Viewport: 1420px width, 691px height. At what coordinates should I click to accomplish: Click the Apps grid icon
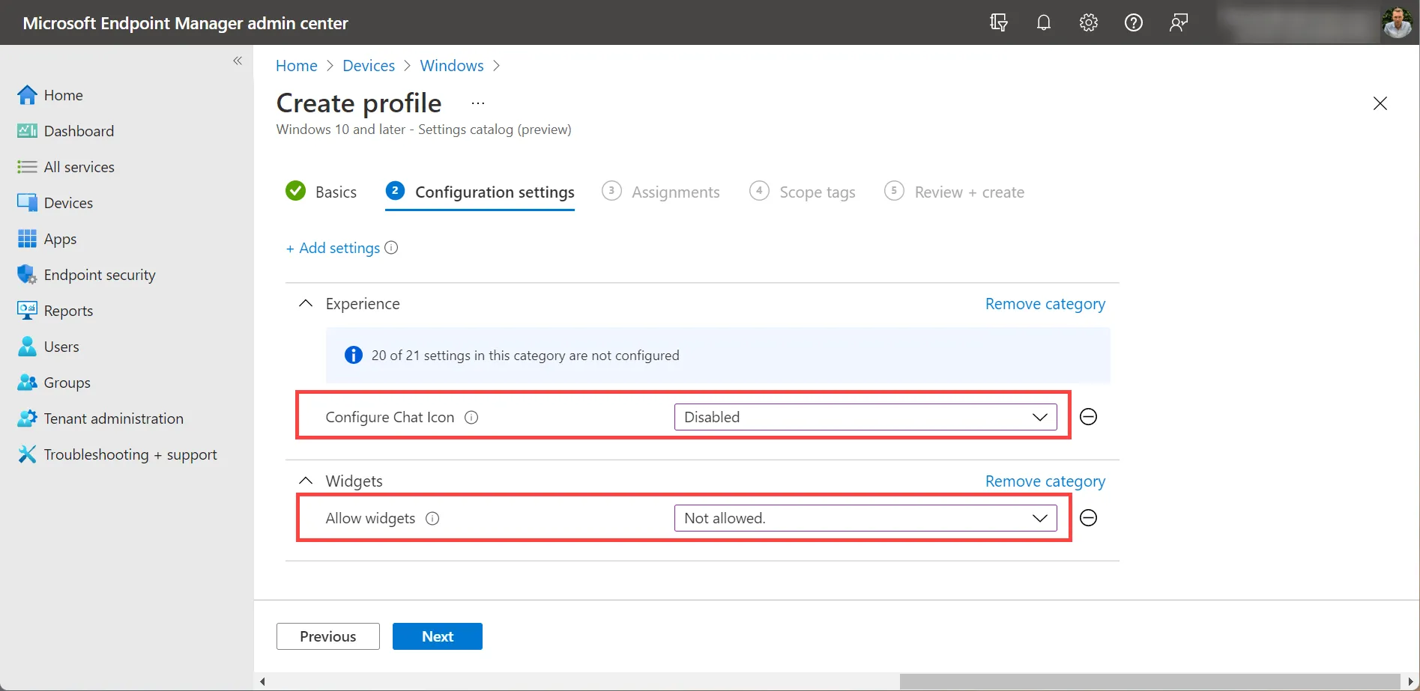27,239
